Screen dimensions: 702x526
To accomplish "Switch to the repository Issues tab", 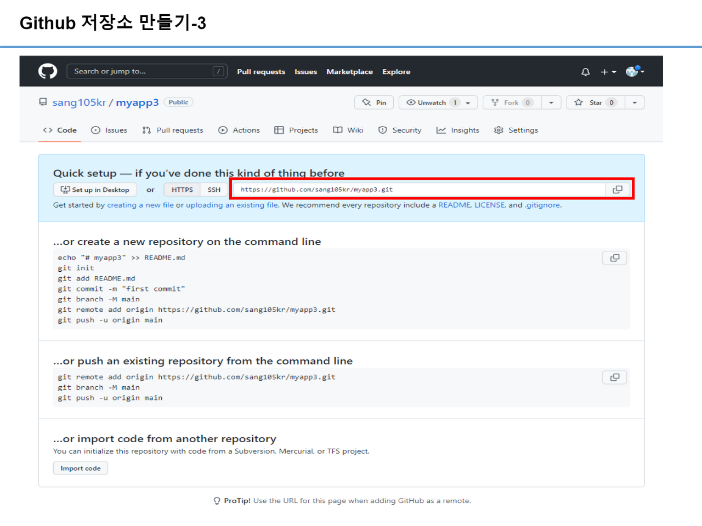I will (109, 130).
